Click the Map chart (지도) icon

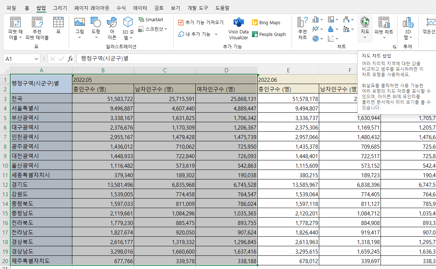(x=365, y=22)
